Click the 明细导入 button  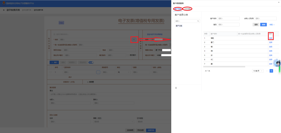pyautogui.click(x=72, y=62)
